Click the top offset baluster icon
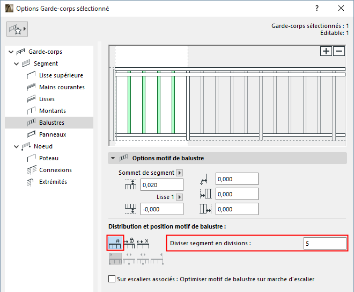The height and width of the screenshot is (292, 354). 130,184
